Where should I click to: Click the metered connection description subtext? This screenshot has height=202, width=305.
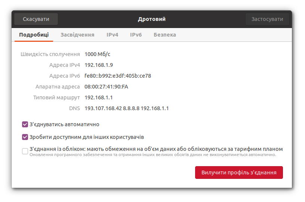(x=152, y=155)
